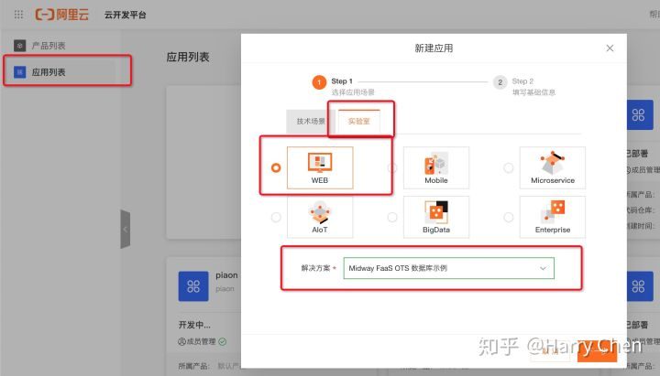Image resolution: width=660 pixels, height=376 pixels.
Task: Select the Mobile radio button
Action: (x=392, y=168)
